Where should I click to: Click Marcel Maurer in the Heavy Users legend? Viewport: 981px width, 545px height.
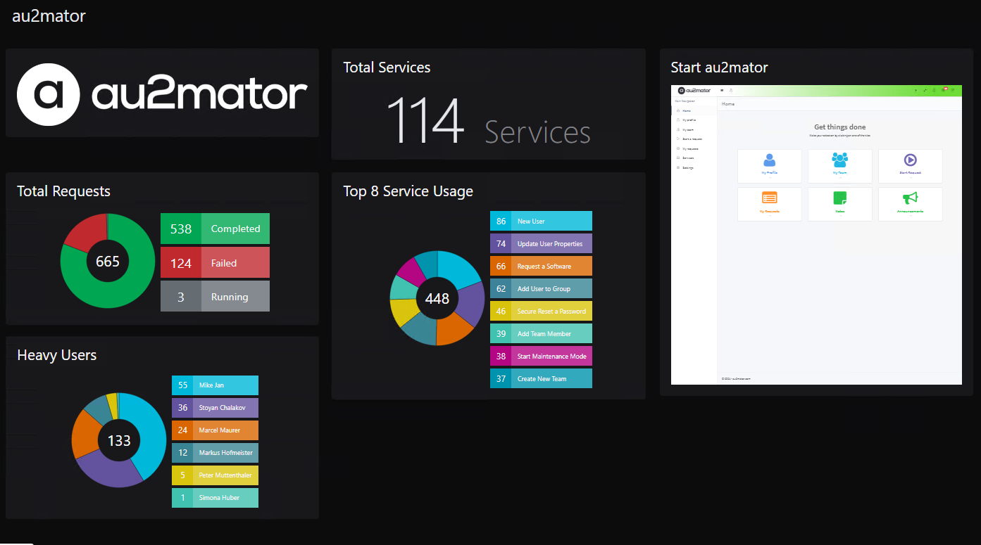(x=215, y=430)
